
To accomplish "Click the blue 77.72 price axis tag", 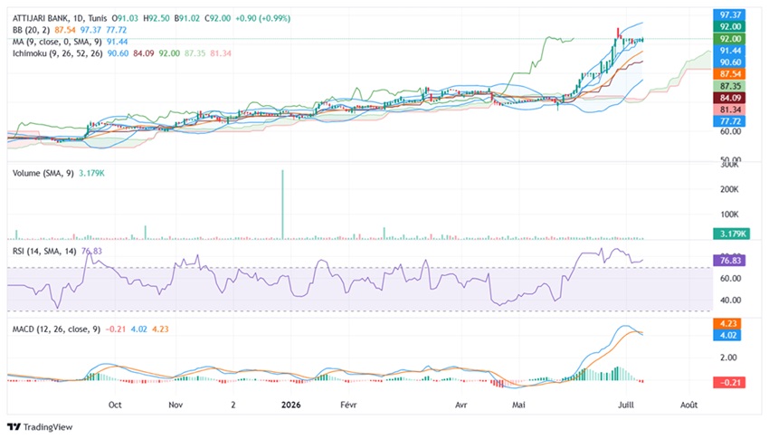I will click(729, 121).
